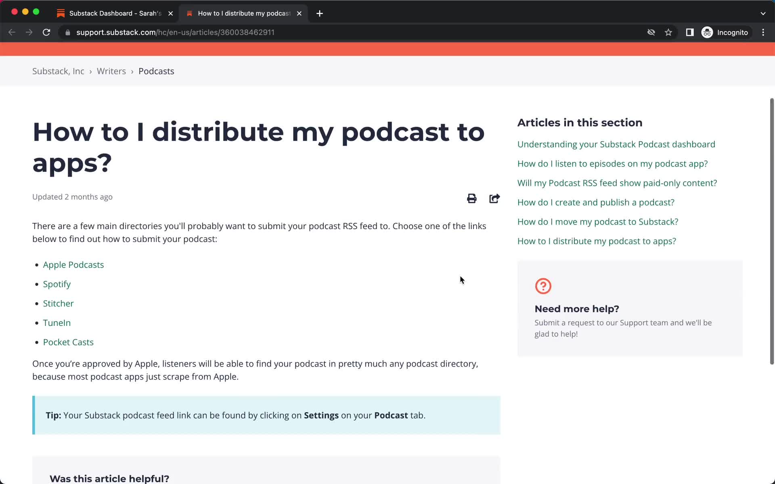Close the Substack Dashboard tab

click(x=171, y=13)
